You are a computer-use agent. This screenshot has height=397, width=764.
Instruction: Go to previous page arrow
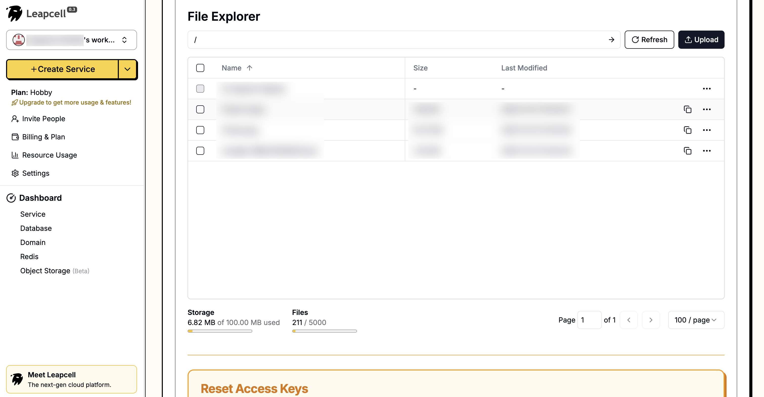tap(628, 320)
